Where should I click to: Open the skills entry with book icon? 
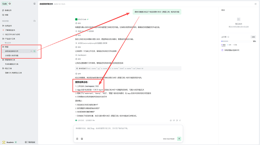tap(5, 15)
